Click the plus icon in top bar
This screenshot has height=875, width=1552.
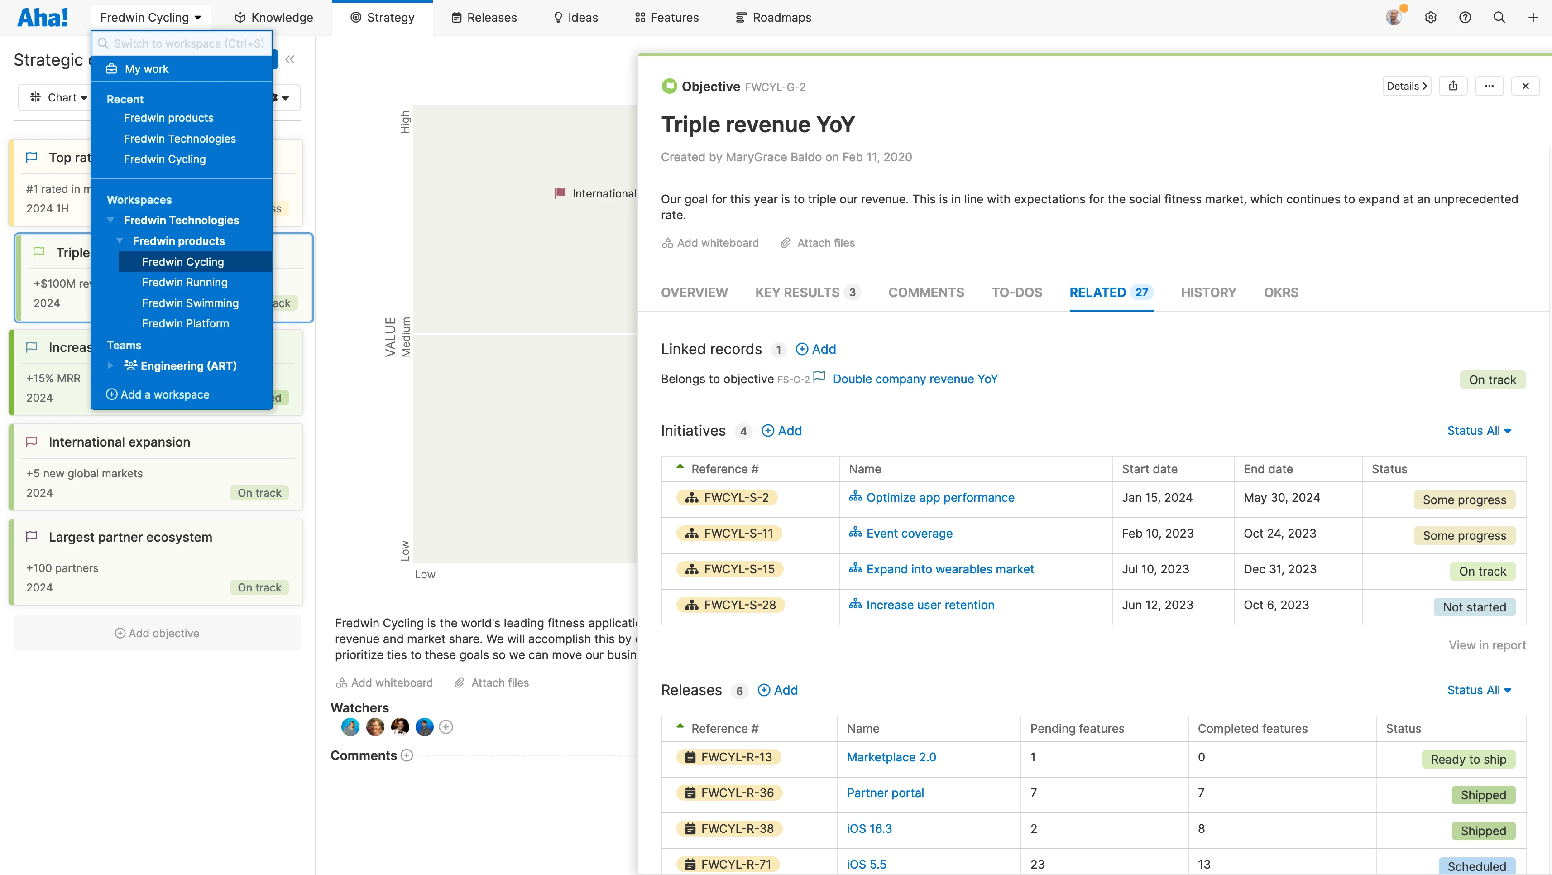pyautogui.click(x=1533, y=18)
